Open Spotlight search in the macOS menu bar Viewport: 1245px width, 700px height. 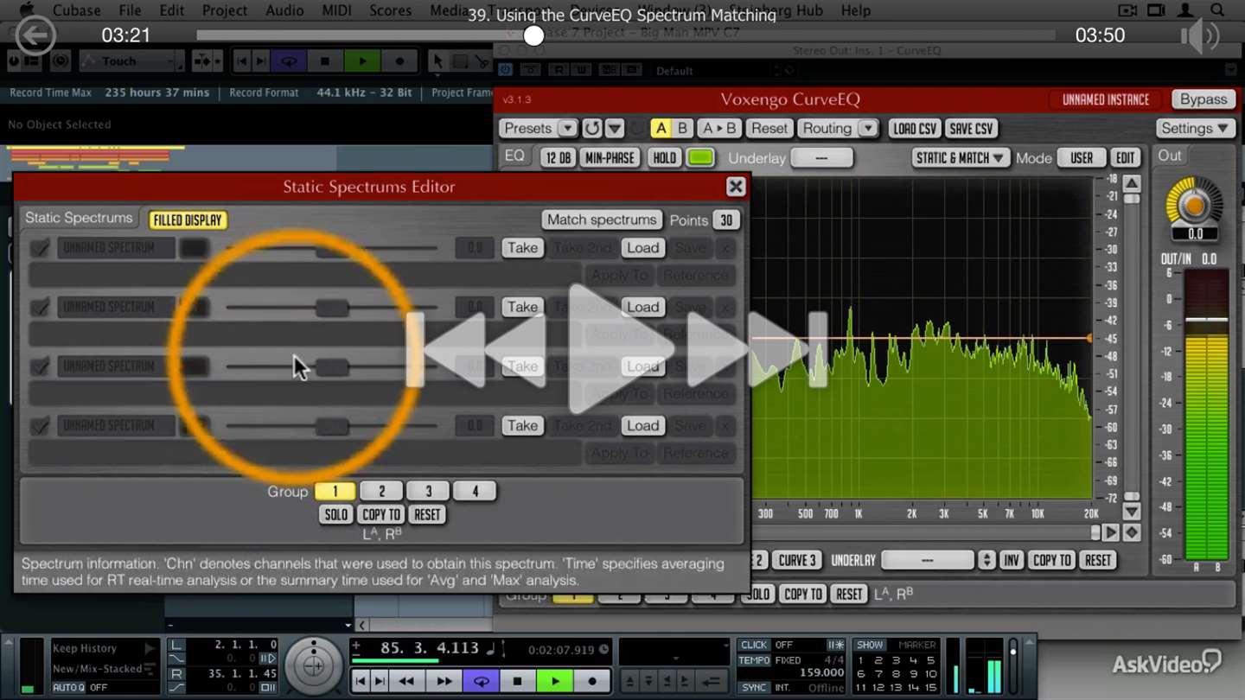click(x=1217, y=10)
